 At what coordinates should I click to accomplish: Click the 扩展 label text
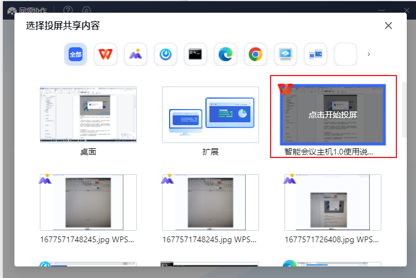pyautogui.click(x=211, y=152)
